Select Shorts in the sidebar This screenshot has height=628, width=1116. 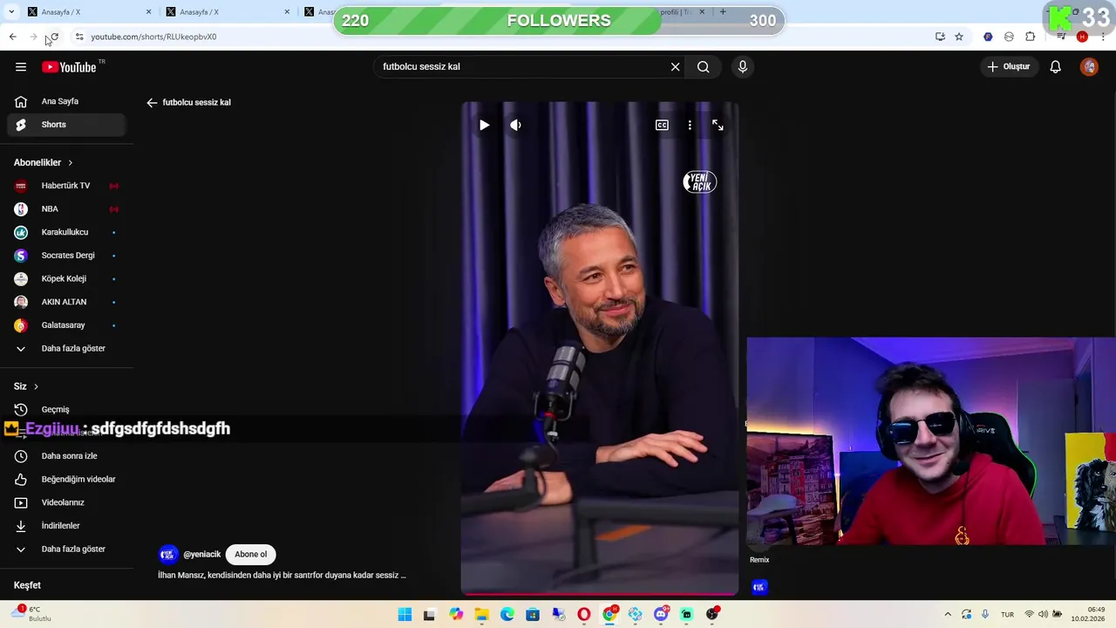[67, 125]
